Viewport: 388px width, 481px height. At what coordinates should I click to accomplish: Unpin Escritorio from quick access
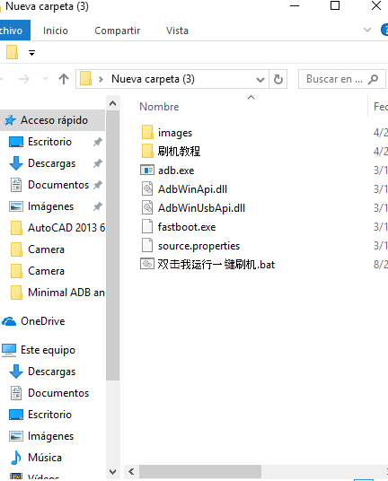[98, 142]
